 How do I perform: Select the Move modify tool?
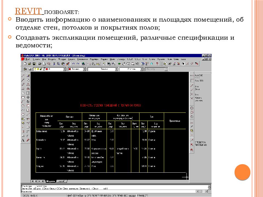[x=28, y=97]
